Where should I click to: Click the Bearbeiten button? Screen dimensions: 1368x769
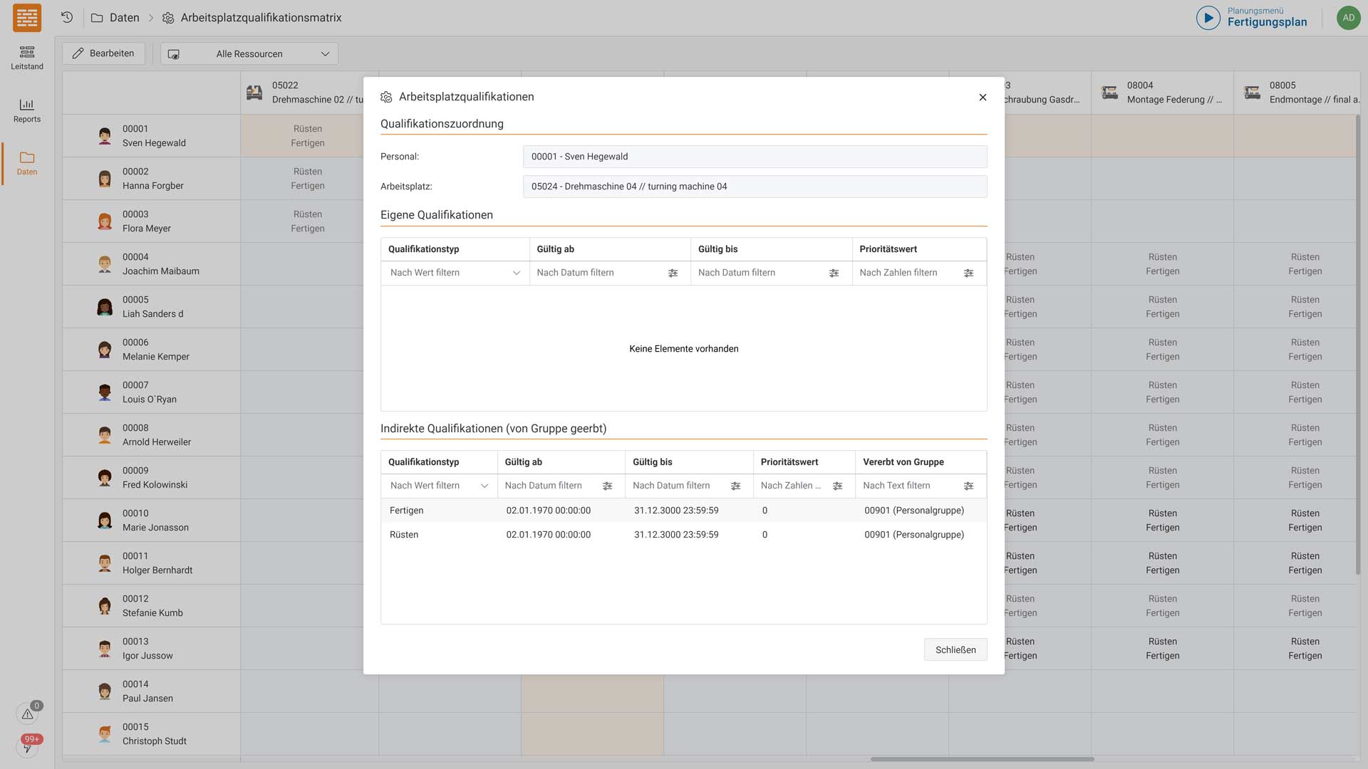pos(103,53)
